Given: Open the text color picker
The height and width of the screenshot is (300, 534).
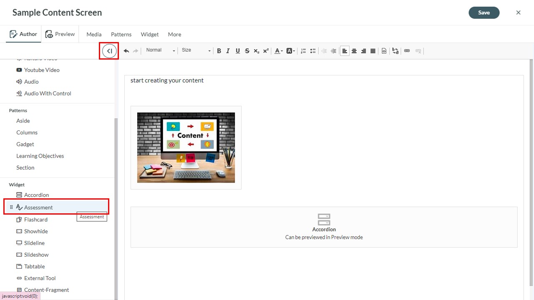Looking at the screenshot, I should pos(278,51).
